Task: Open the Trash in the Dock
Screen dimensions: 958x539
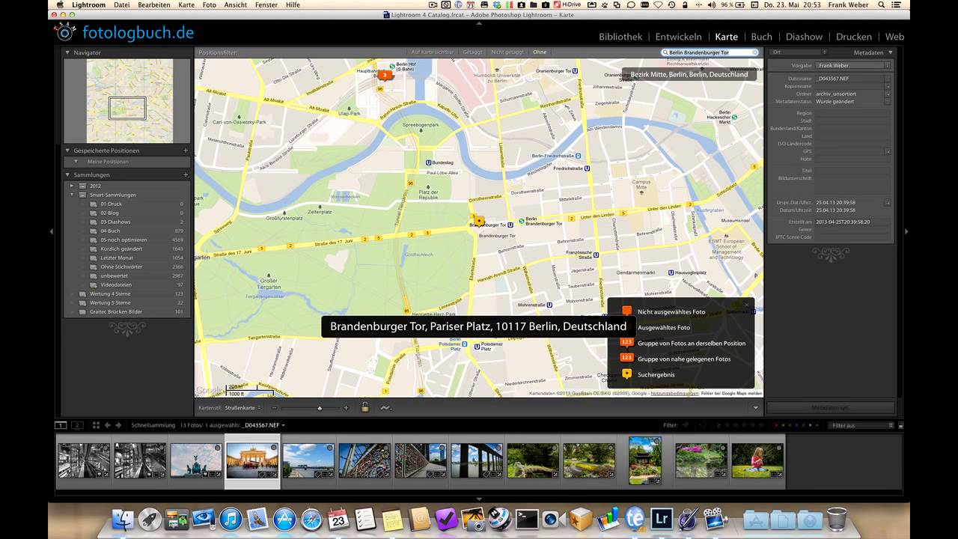Action: pos(837,518)
